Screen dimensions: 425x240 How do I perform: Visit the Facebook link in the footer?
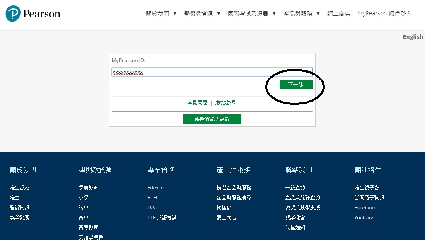pos(365,207)
